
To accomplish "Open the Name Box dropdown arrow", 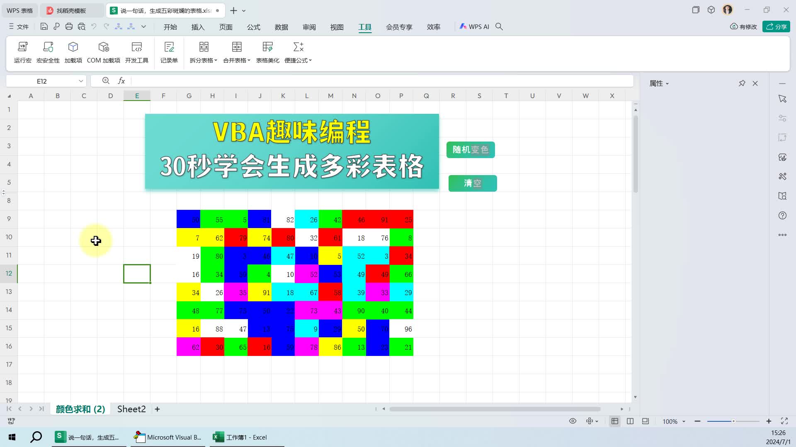I will coord(80,81).
